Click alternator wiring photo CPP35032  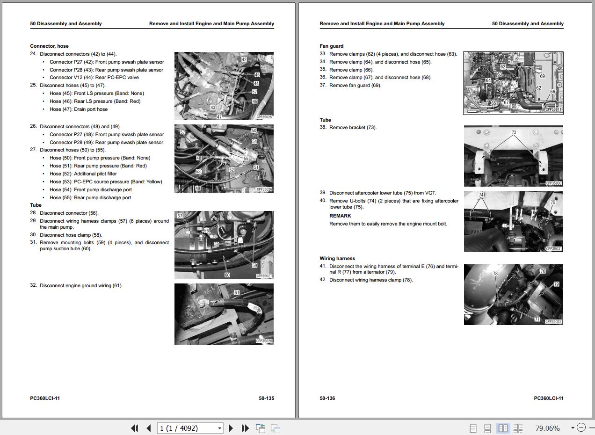514,294
